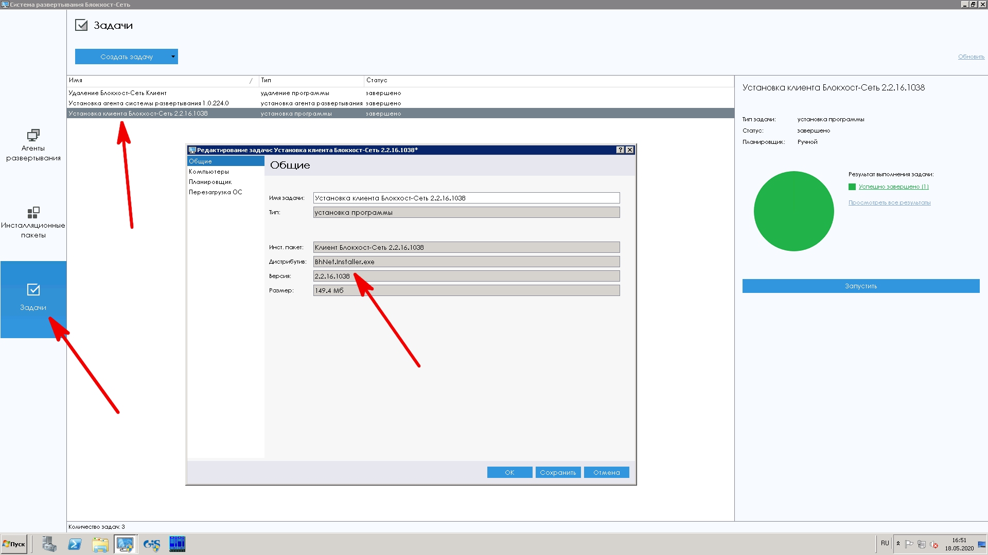Click the Успешно завершено (1) link
The width and height of the screenshot is (988, 555).
pos(893,187)
